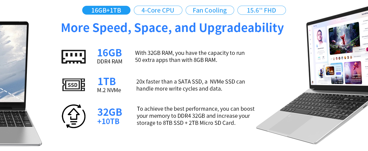Click the RAM memory module icon

[x=74, y=57]
